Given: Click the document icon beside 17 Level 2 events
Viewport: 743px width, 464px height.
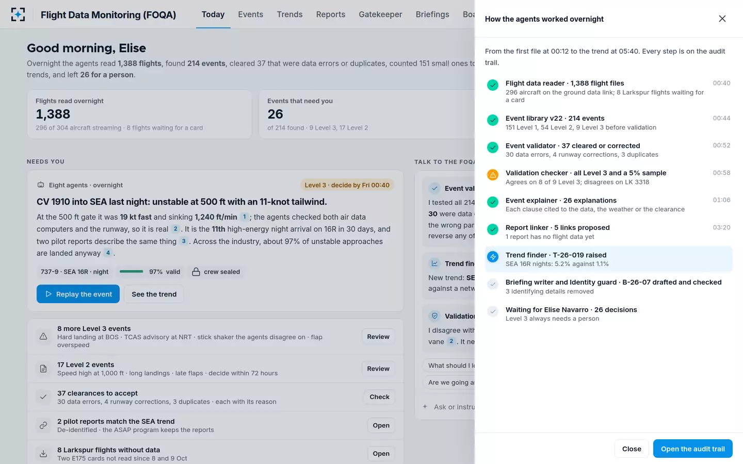Looking at the screenshot, I should click(x=43, y=369).
